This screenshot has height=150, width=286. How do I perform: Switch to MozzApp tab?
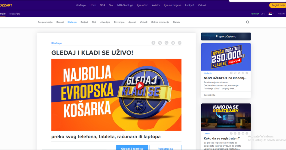(15, 14)
